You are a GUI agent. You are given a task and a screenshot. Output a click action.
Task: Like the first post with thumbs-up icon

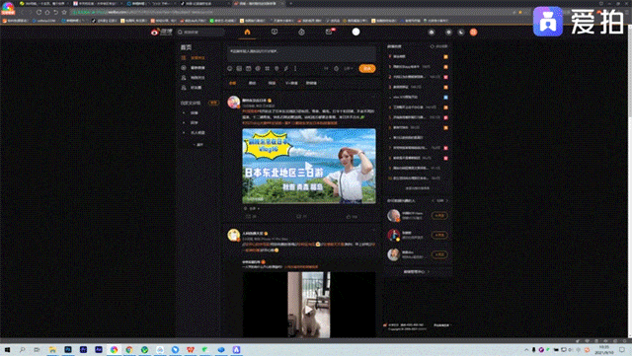352,217
